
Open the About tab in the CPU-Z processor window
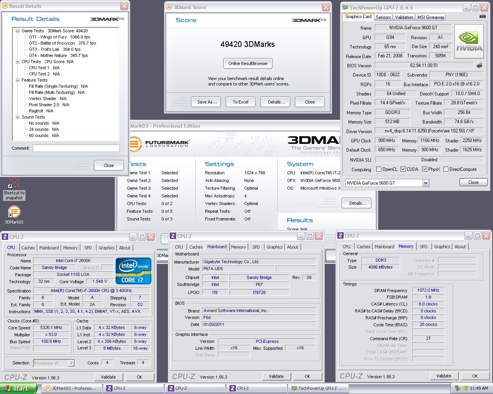pos(124,248)
